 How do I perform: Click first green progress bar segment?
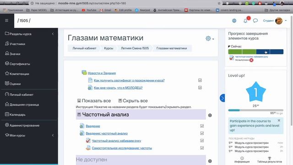pos(235,52)
